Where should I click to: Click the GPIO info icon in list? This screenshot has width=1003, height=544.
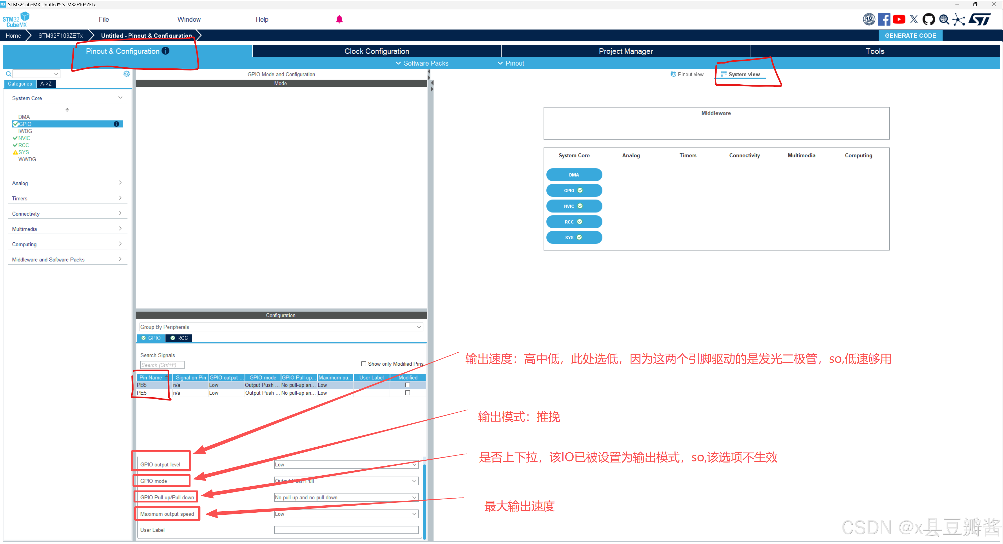[x=116, y=124]
